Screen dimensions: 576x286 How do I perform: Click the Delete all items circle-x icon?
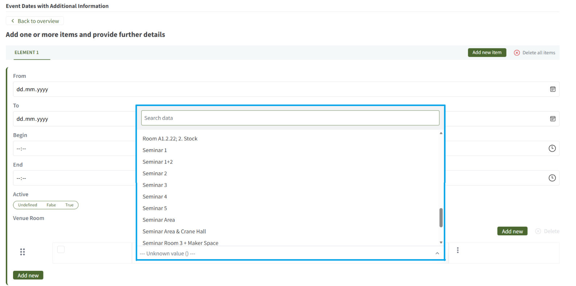pos(517,53)
